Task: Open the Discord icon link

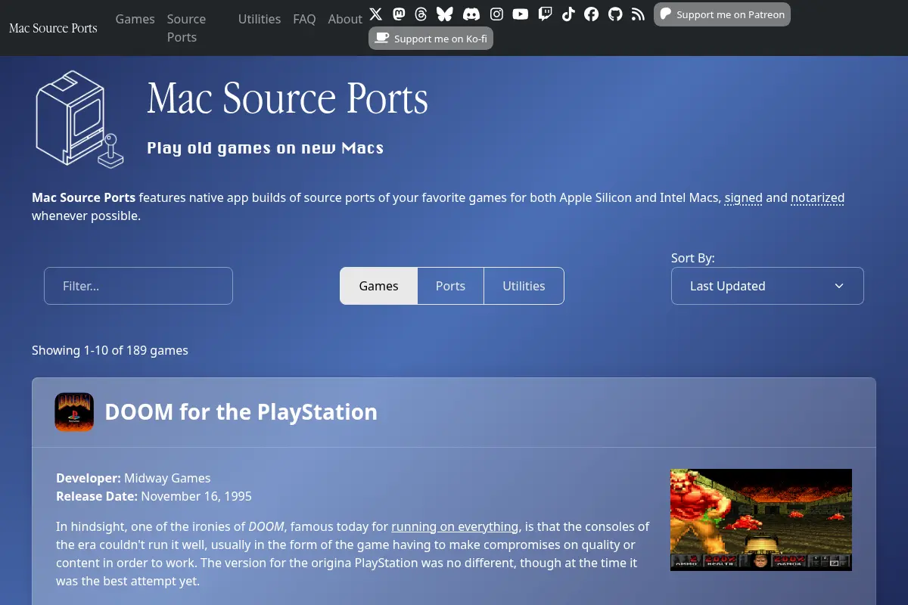Action: (x=471, y=14)
